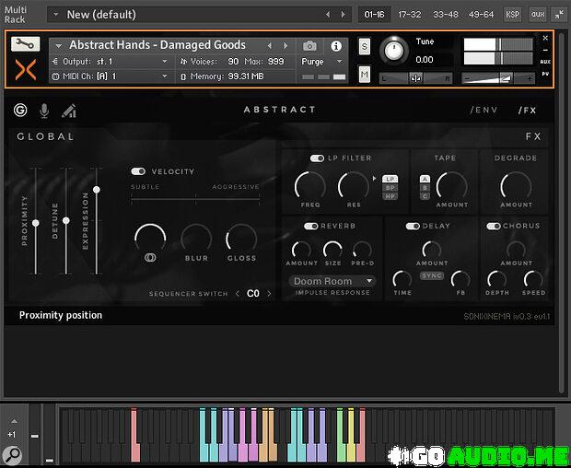Select the 17-32 rack page tab

409,15
